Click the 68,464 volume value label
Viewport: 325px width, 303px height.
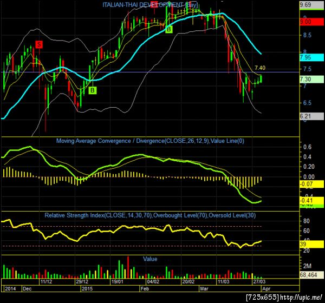pyautogui.click(x=312, y=275)
